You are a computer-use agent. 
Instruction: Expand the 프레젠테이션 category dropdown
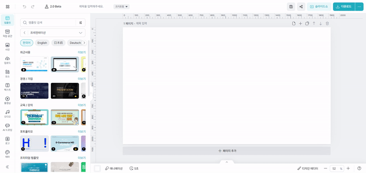click(81, 32)
